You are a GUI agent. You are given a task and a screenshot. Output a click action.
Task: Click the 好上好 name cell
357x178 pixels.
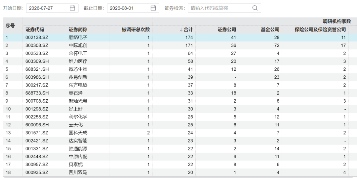pos(76,109)
